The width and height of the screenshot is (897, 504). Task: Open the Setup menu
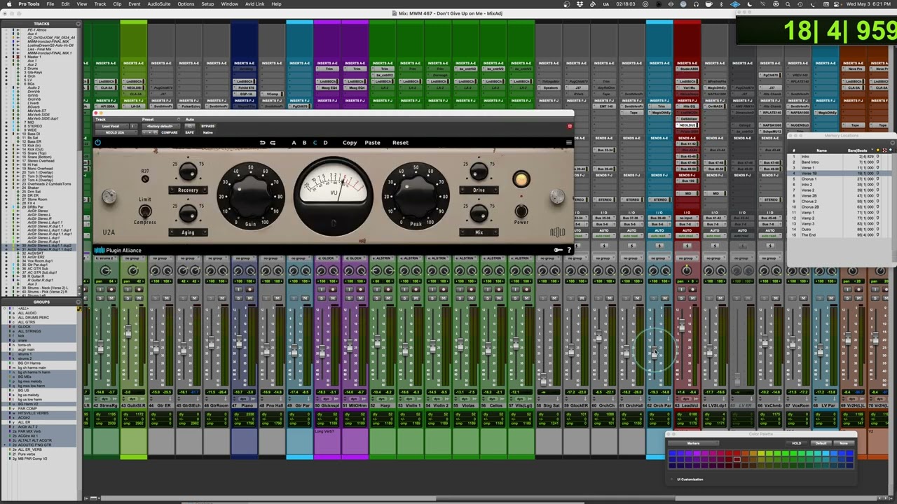[207, 4]
